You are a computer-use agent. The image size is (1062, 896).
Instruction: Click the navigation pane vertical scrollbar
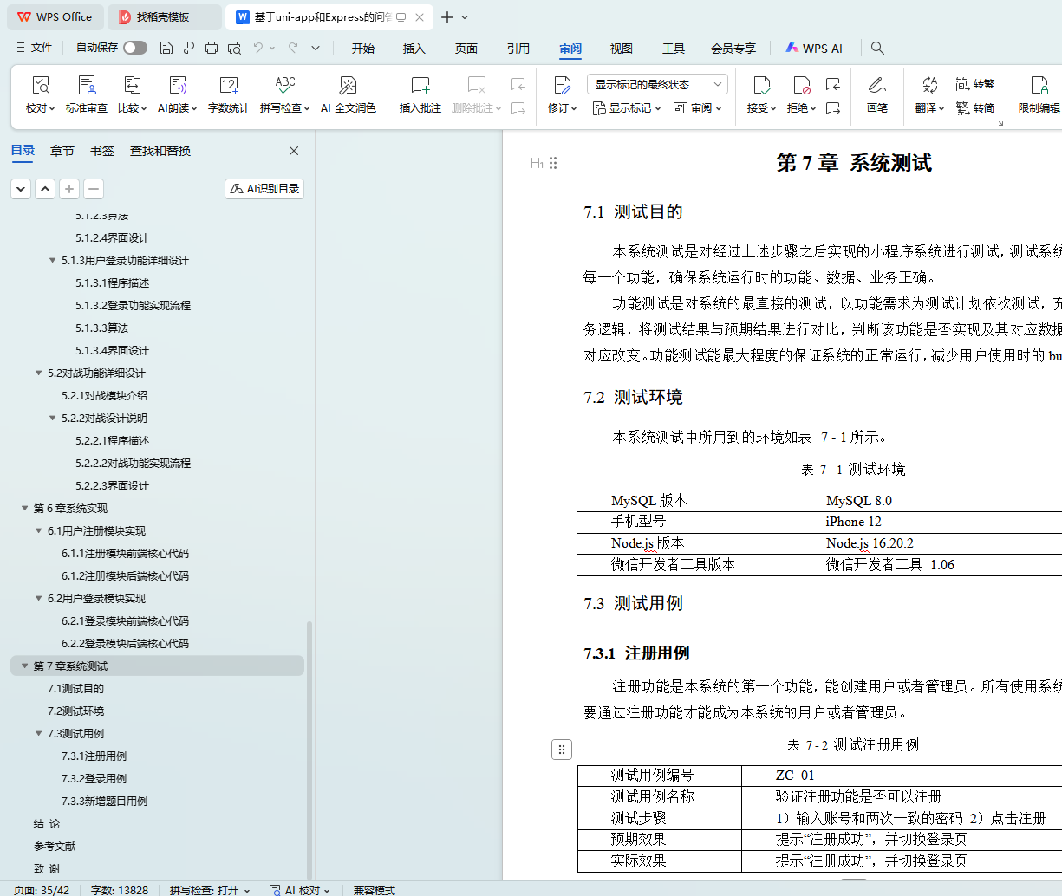[309, 745]
